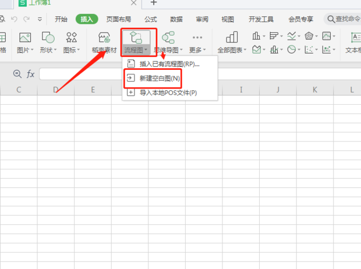Open the 审阅 tab
The width and height of the screenshot is (361, 269).
click(x=202, y=19)
